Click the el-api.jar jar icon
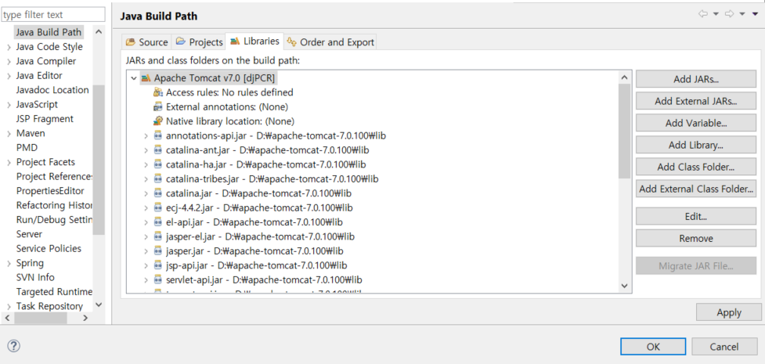The width and height of the screenshot is (765, 364). [157, 222]
